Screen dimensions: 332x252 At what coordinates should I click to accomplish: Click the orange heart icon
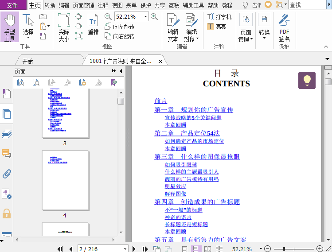tap(268, 5)
